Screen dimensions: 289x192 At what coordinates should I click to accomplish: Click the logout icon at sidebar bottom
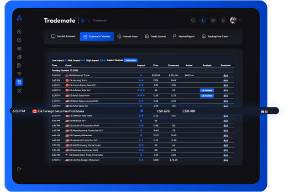19,169
